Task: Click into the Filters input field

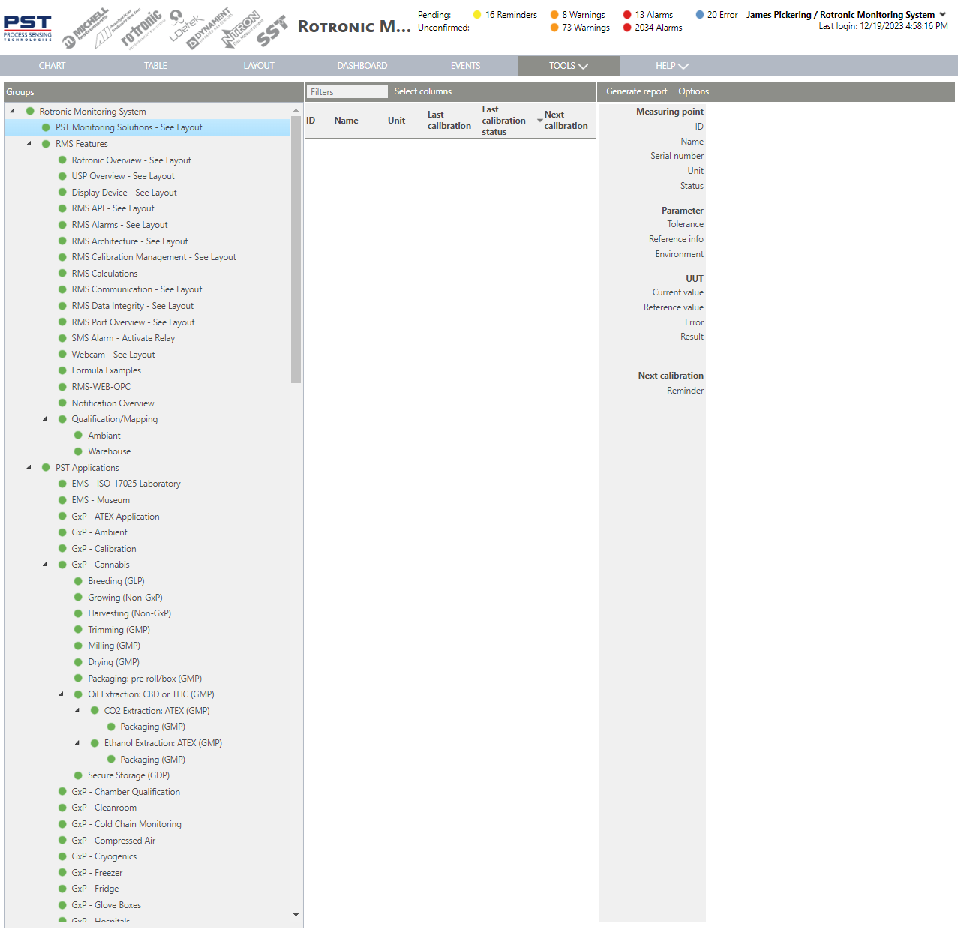Action: (x=347, y=91)
